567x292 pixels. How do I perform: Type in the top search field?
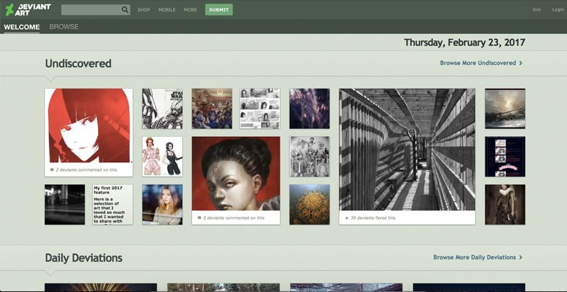point(91,10)
